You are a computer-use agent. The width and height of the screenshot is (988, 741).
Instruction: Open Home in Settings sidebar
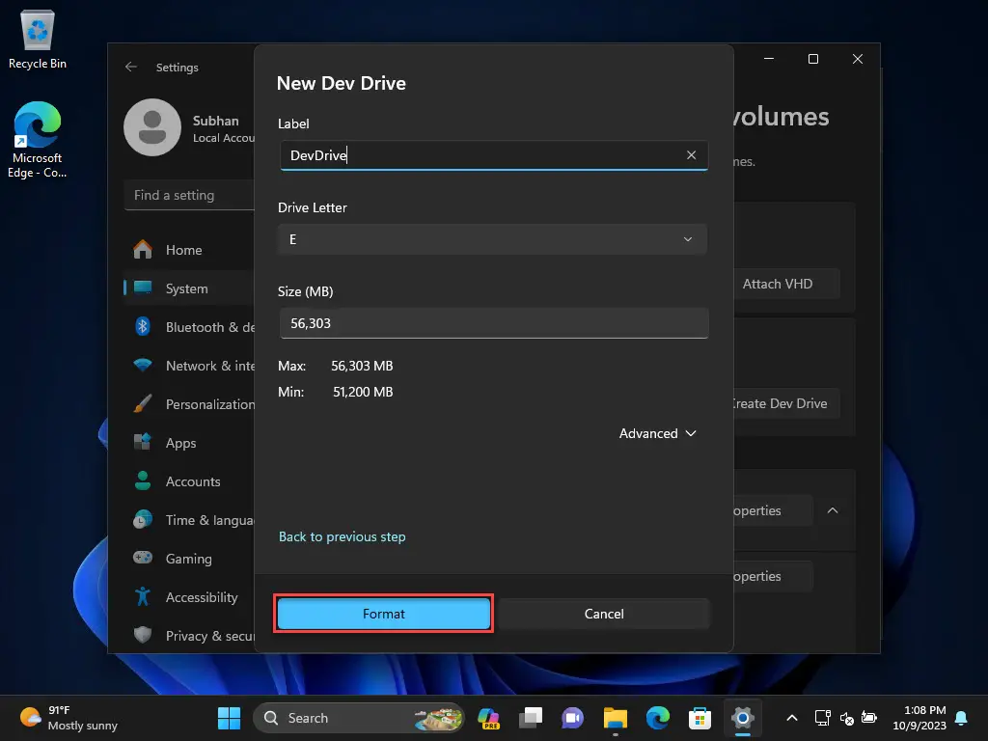point(189,250)
